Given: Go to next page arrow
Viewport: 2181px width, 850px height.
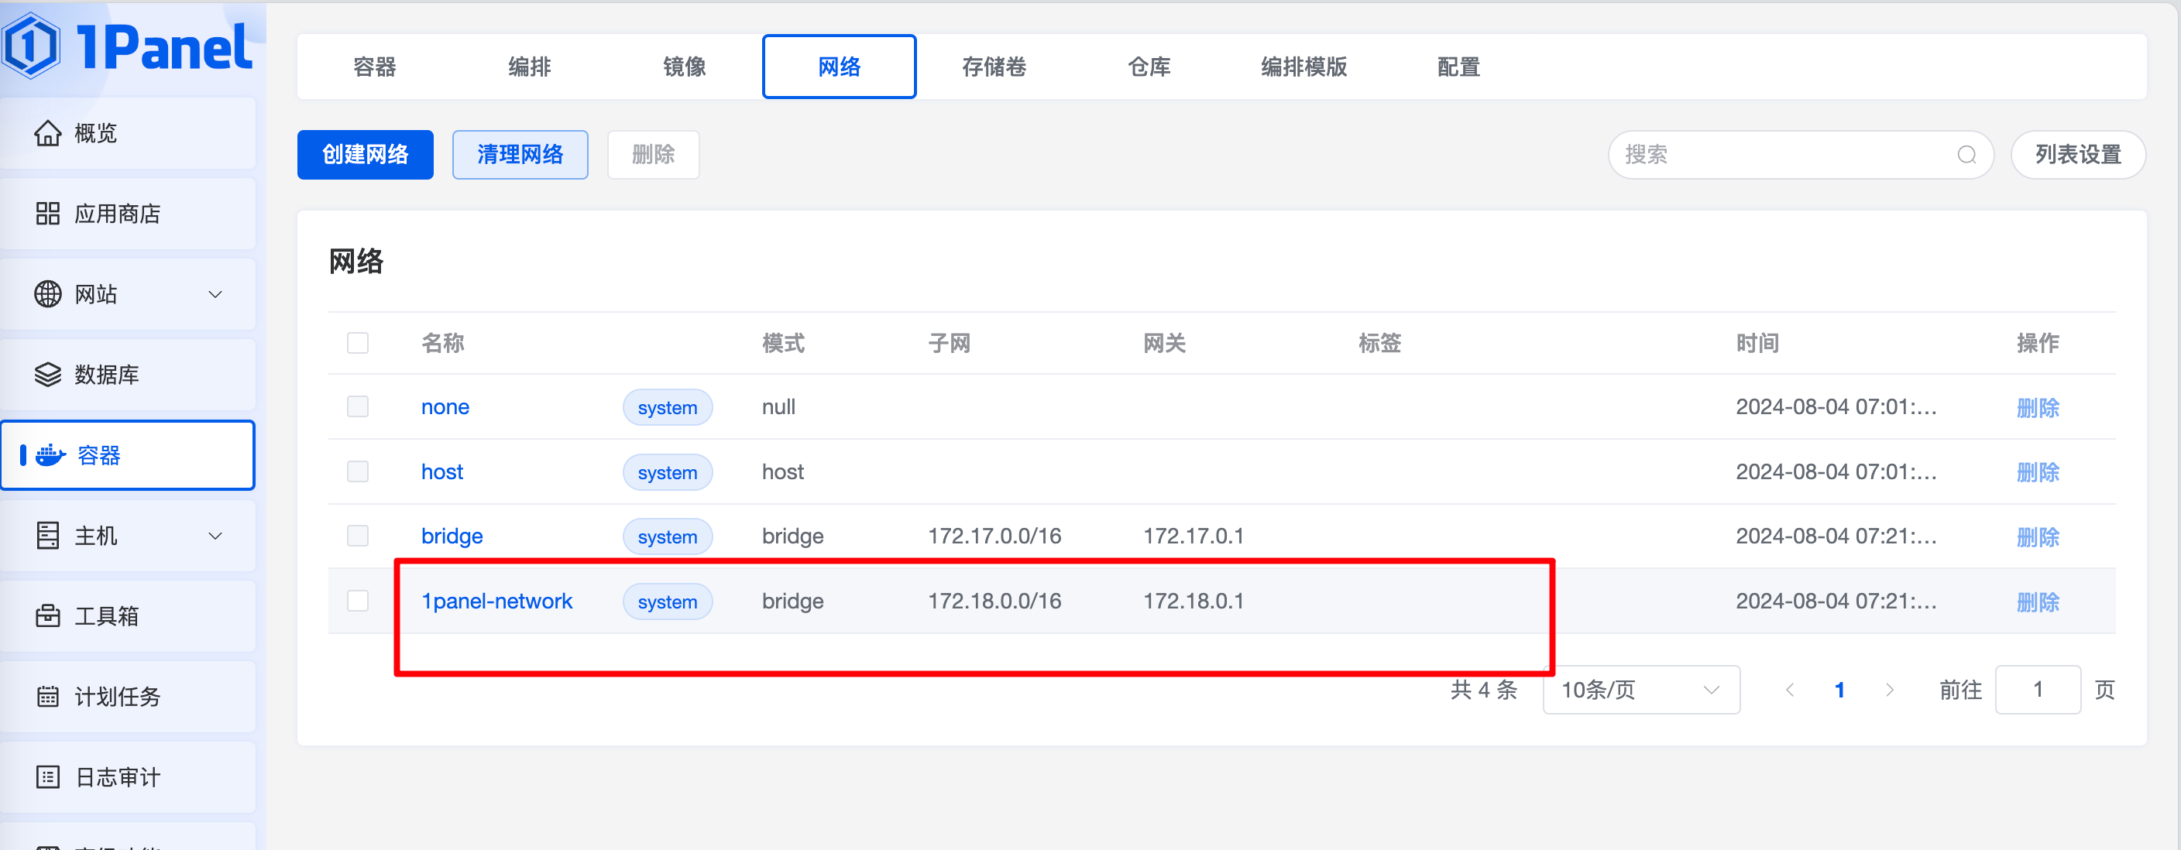Looking at the screenshot, I should click(1890, 690).
